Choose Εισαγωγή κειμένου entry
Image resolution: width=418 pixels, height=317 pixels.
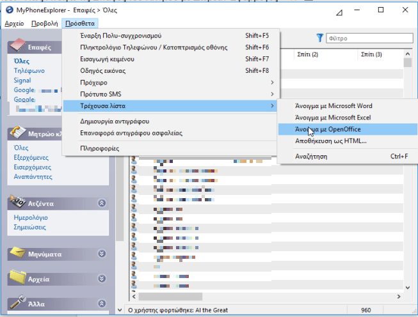(x=171, y=59)
